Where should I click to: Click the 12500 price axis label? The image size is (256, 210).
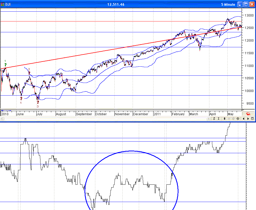pos(249,28)
